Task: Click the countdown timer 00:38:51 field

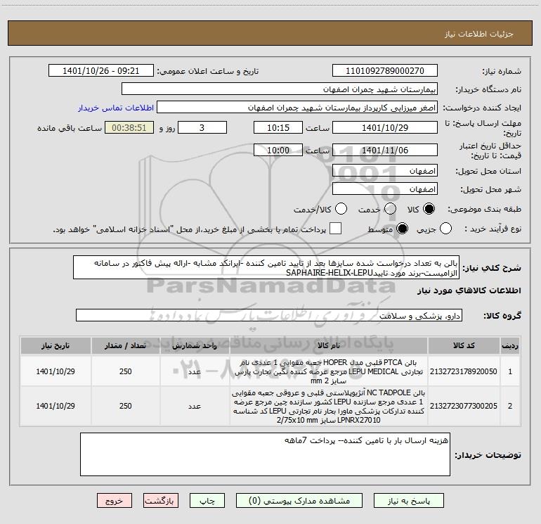Action: click(129, 127)
